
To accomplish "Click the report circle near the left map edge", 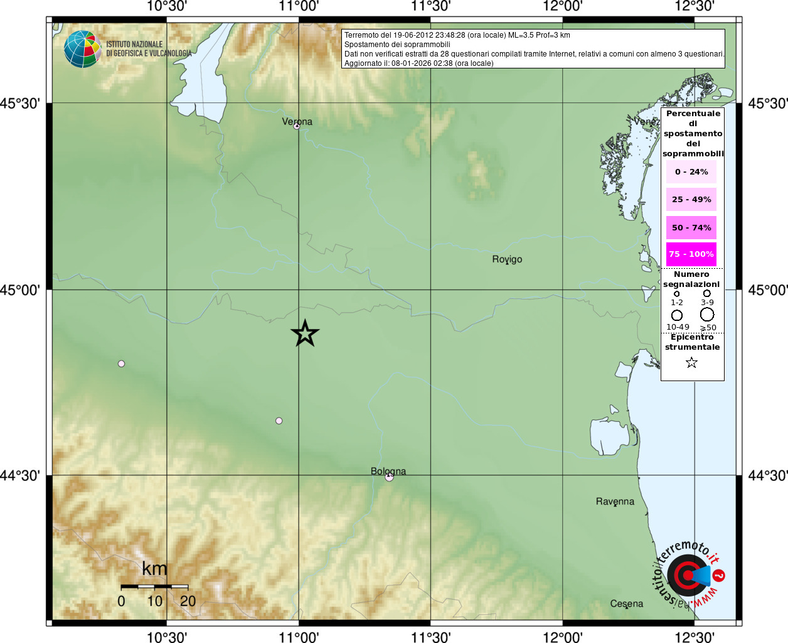I will [x=121, y=364].
